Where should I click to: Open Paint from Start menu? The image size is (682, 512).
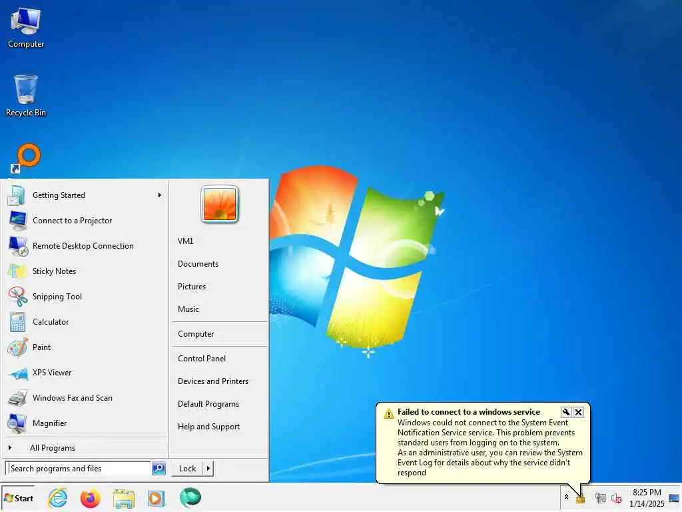[86, 347]
